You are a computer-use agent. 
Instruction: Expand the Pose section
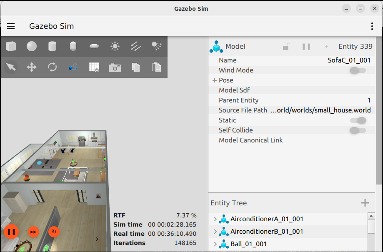pyautogui.click(x=215, y=80)
